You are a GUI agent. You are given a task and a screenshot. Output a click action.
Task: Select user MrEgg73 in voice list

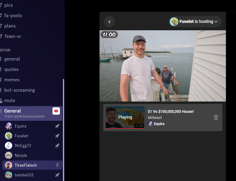(32, 146)
